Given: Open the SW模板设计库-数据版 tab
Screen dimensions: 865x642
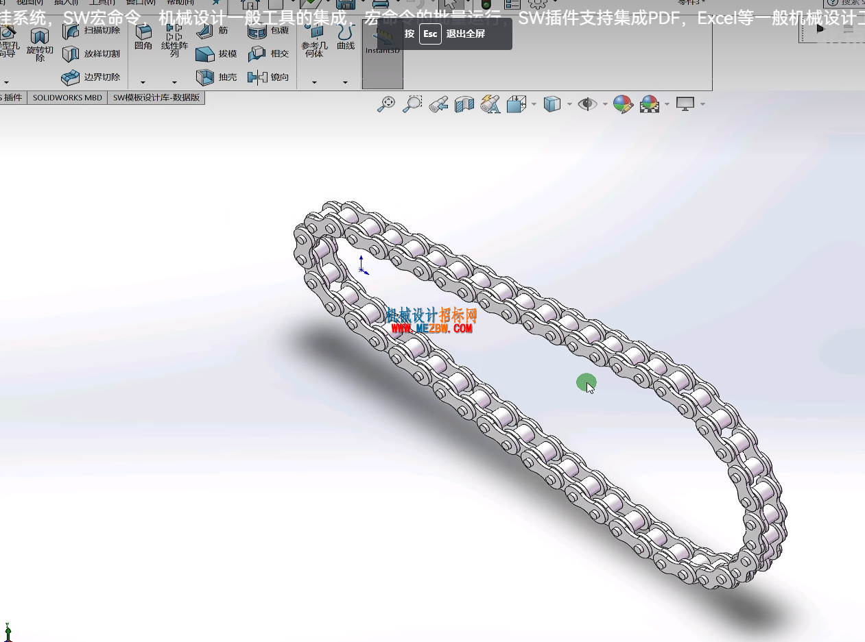Looking at the screenshot, I should [x=156, y=98].
